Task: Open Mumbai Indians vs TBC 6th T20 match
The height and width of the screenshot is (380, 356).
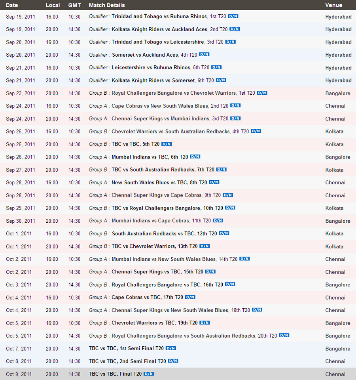Action: tap(150, 157)
